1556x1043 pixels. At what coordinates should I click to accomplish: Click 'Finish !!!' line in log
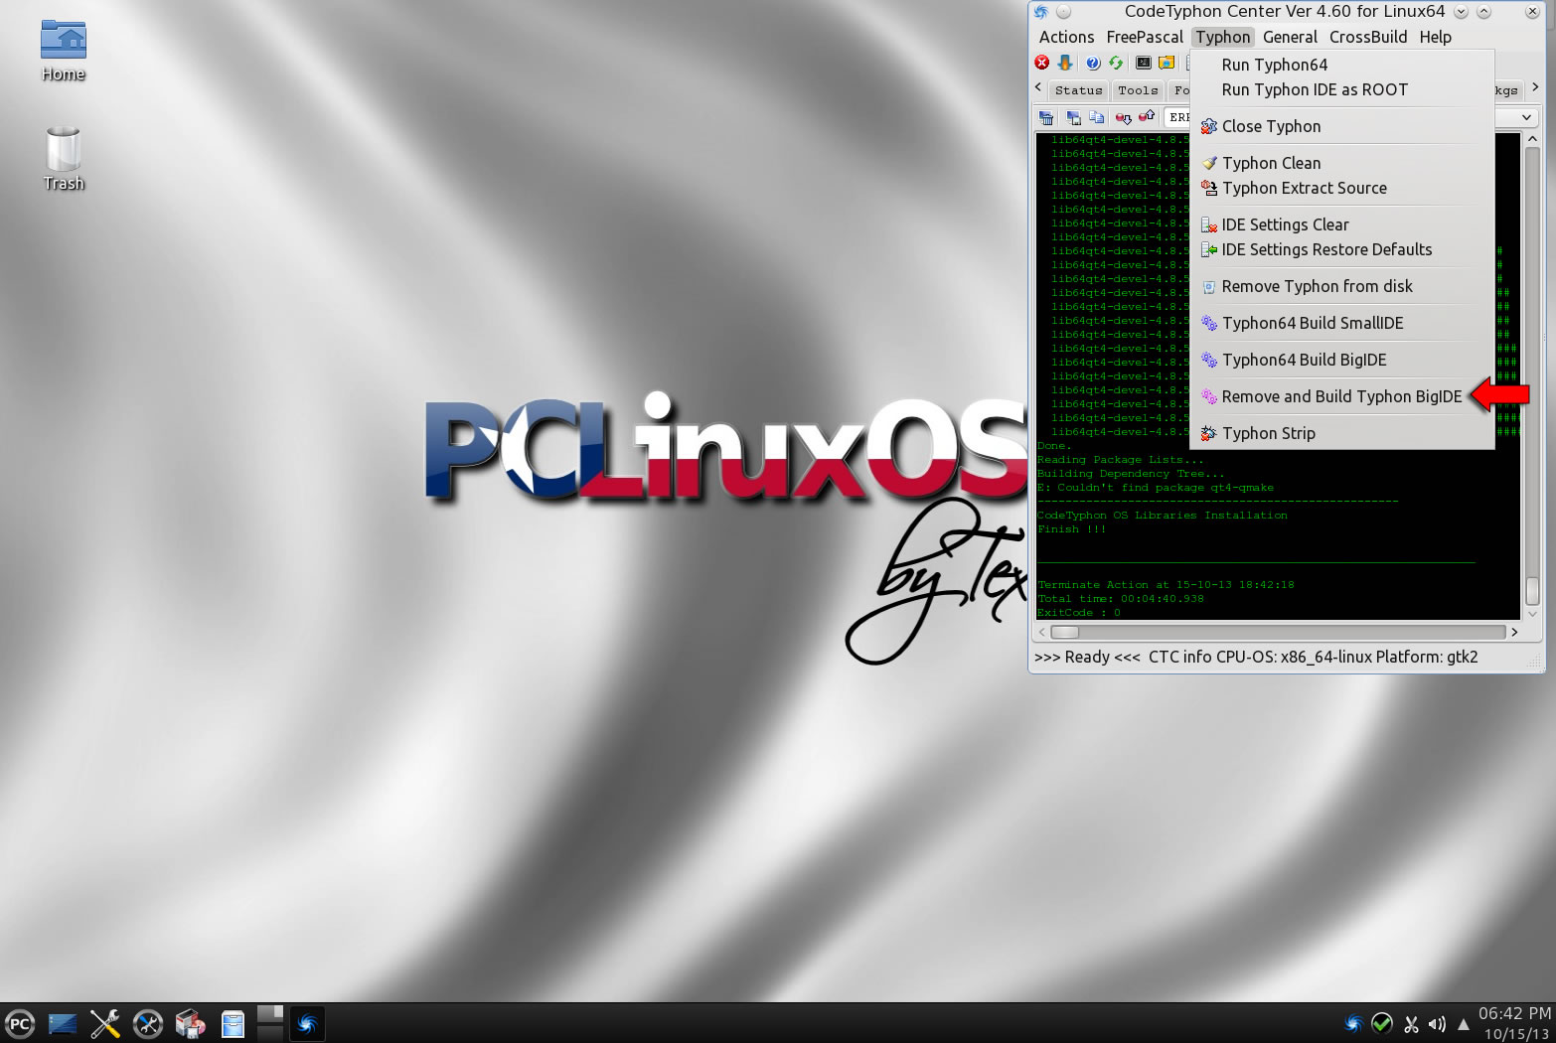pyautogui.click(x=1071, y=529)
